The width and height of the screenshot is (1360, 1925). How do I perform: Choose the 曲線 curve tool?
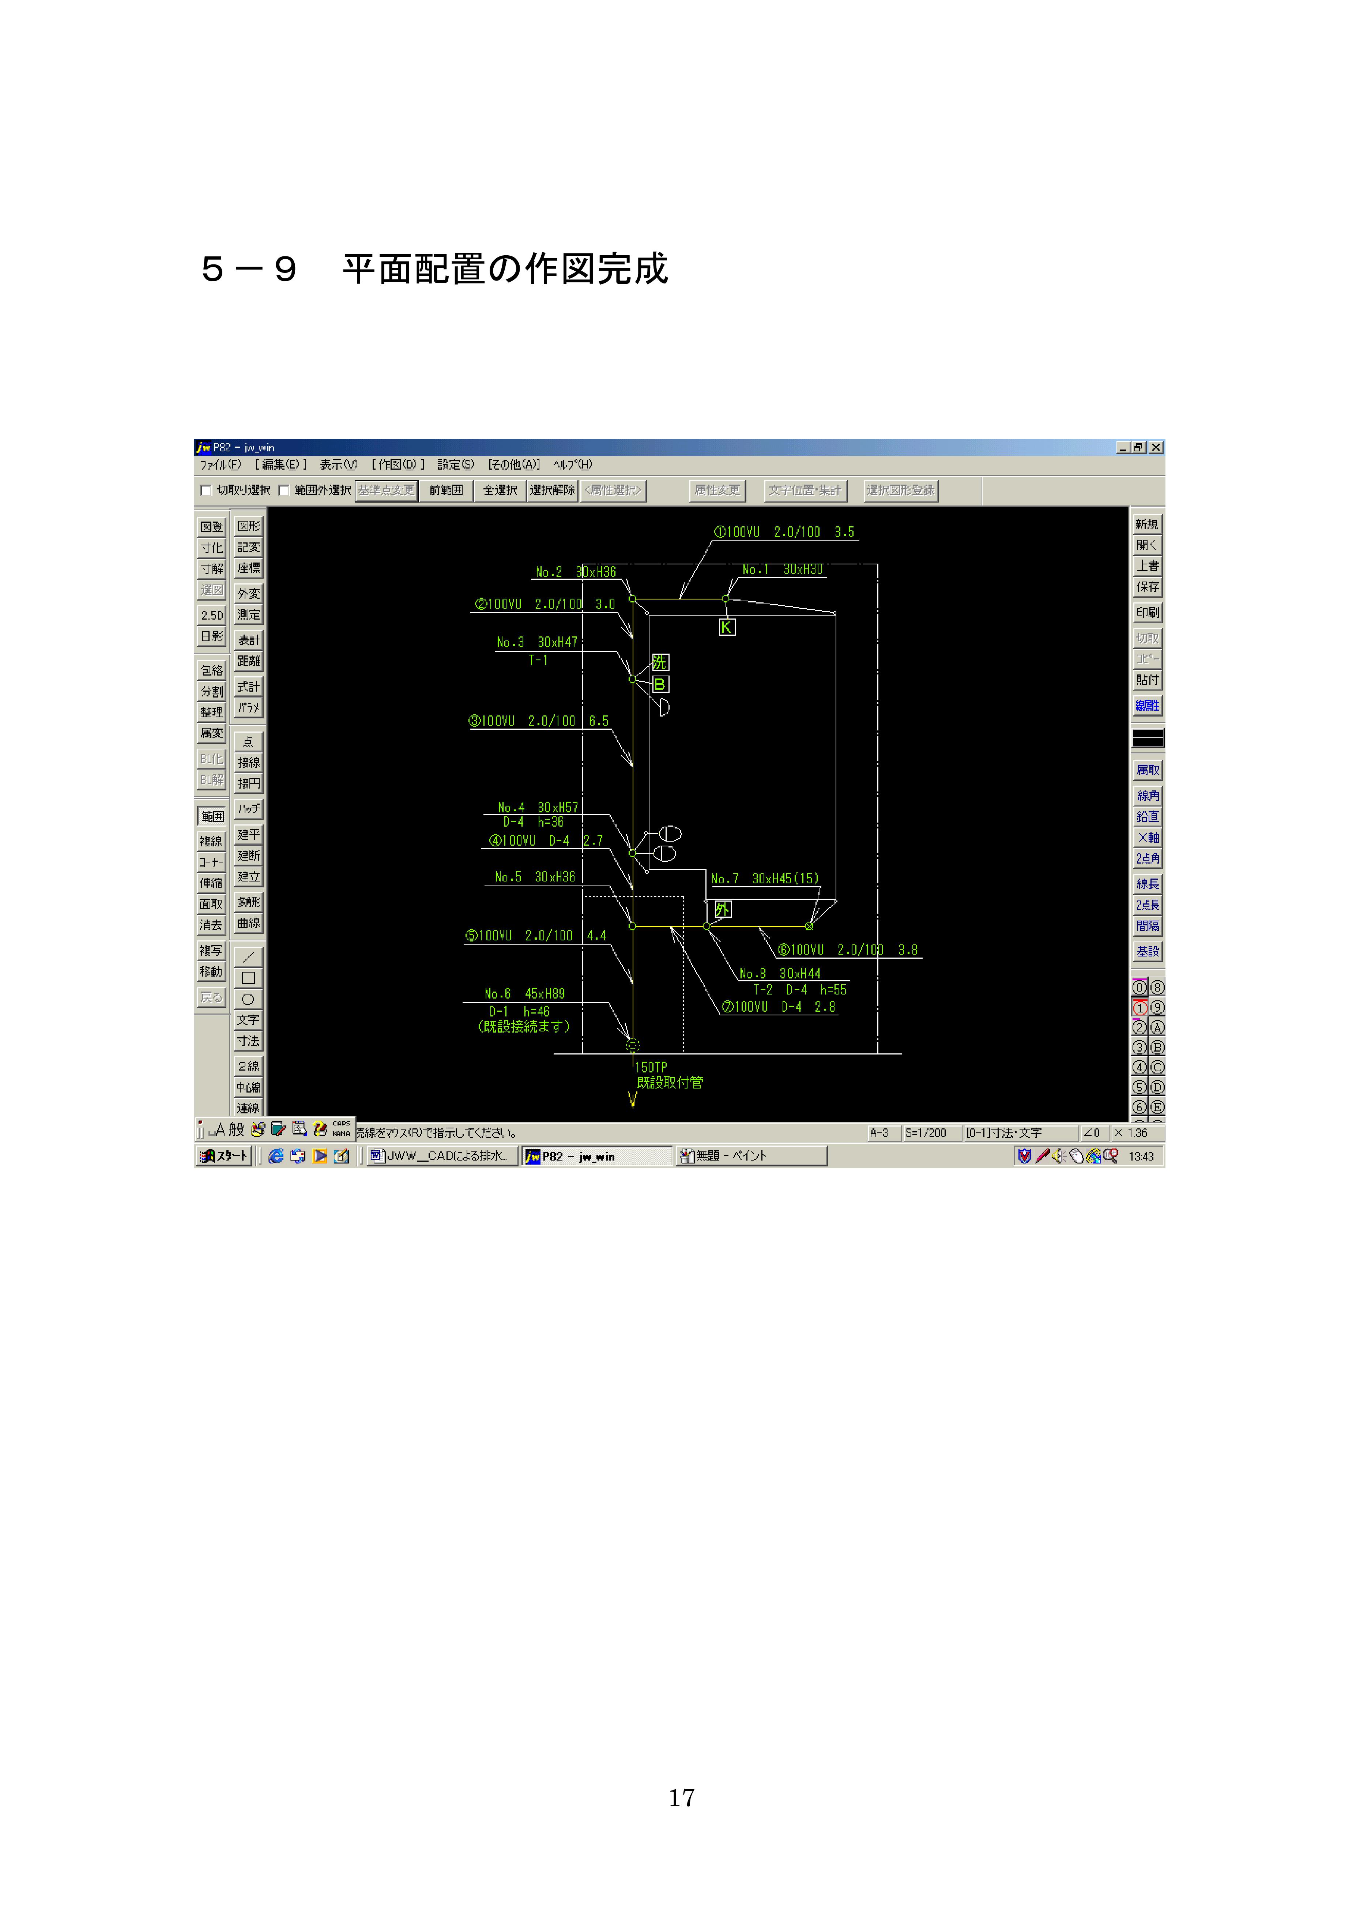pos(248,923)
